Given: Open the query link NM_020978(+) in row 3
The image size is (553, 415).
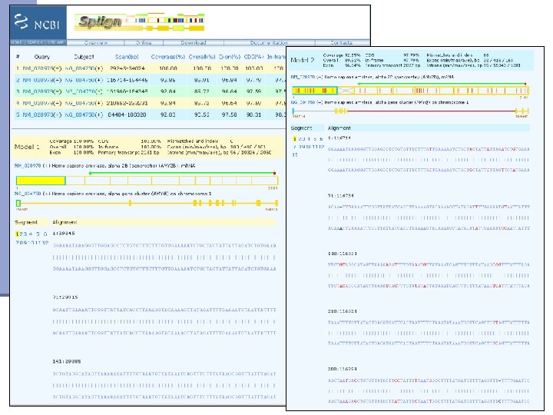Looking at the screenshot, I should click(x=42, y=91).
